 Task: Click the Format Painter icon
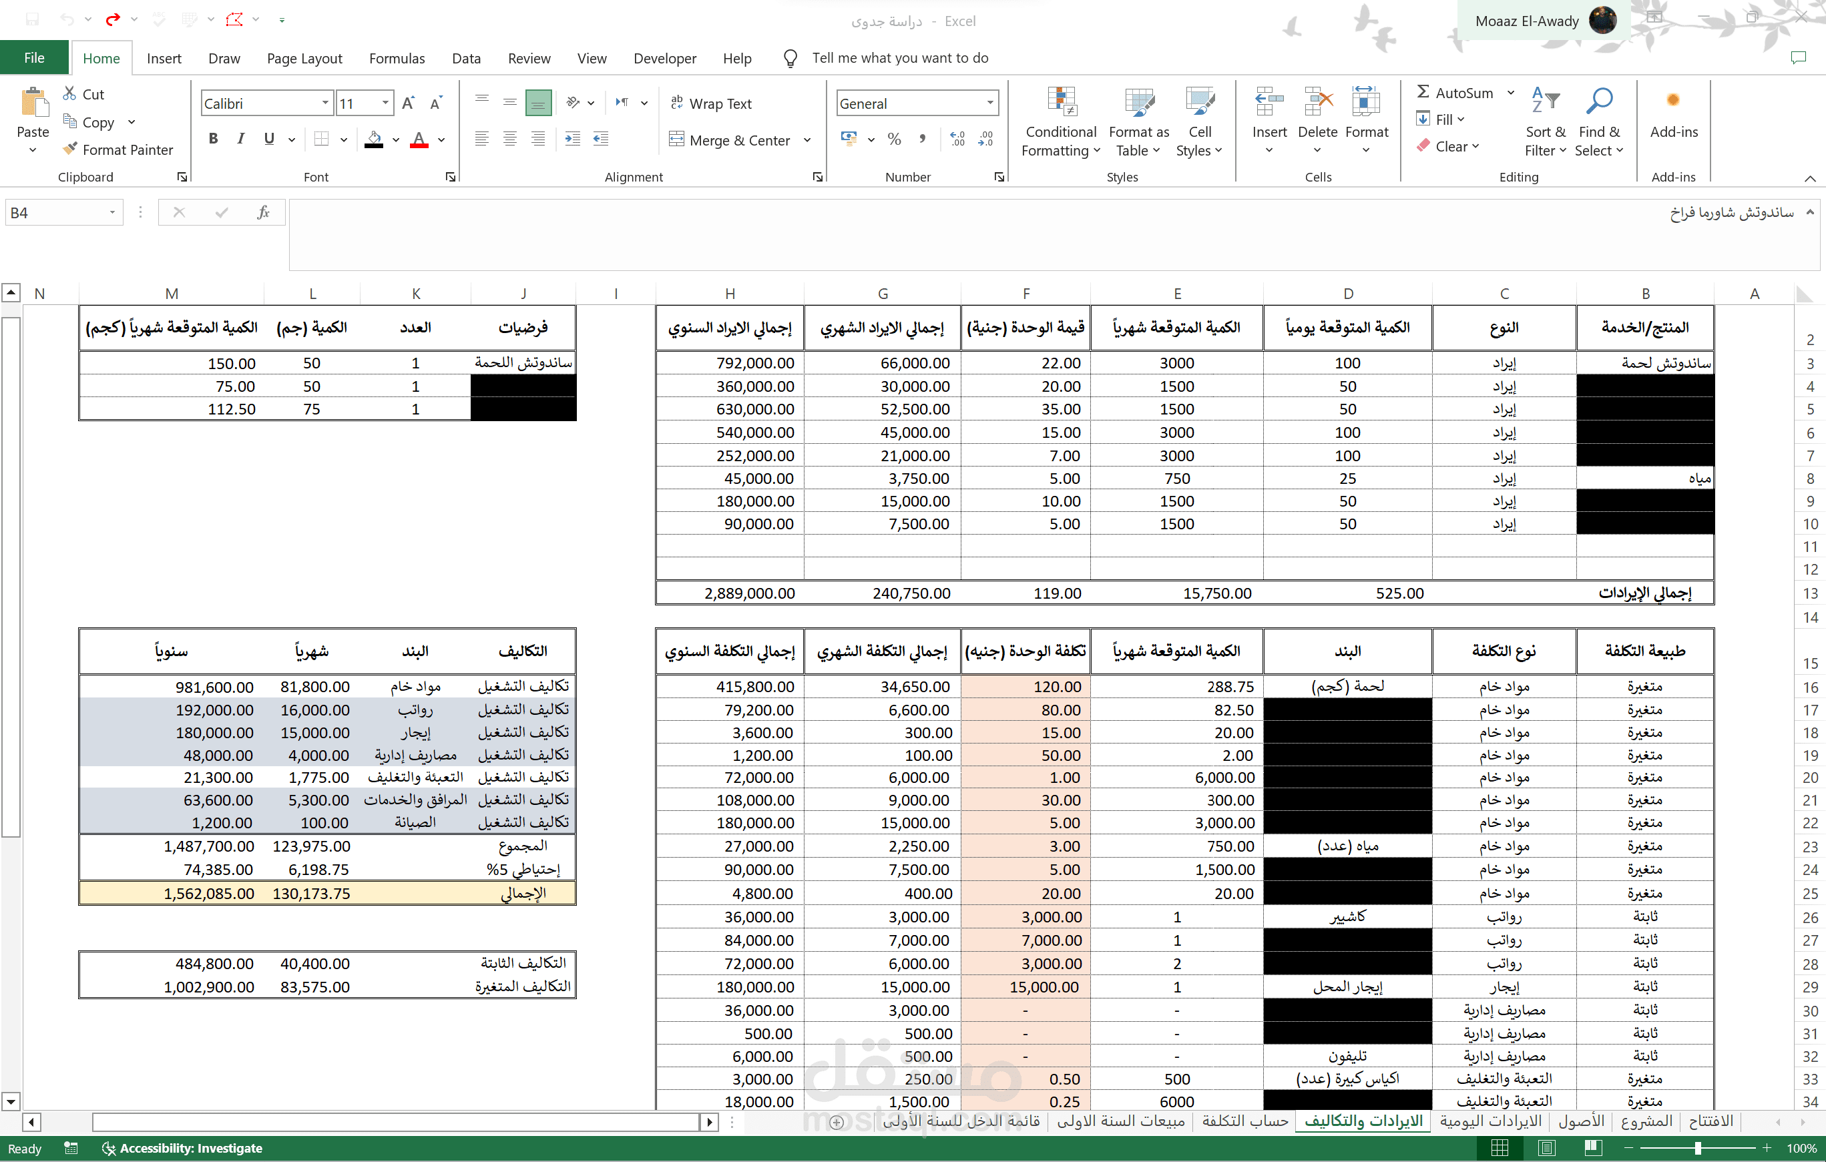pos(71,150)
